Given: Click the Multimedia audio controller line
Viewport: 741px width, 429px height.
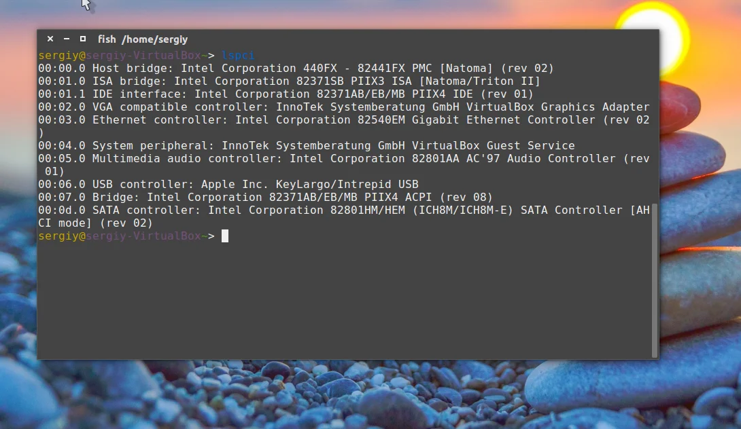Looking at the screenshot, I should point(343,159).
